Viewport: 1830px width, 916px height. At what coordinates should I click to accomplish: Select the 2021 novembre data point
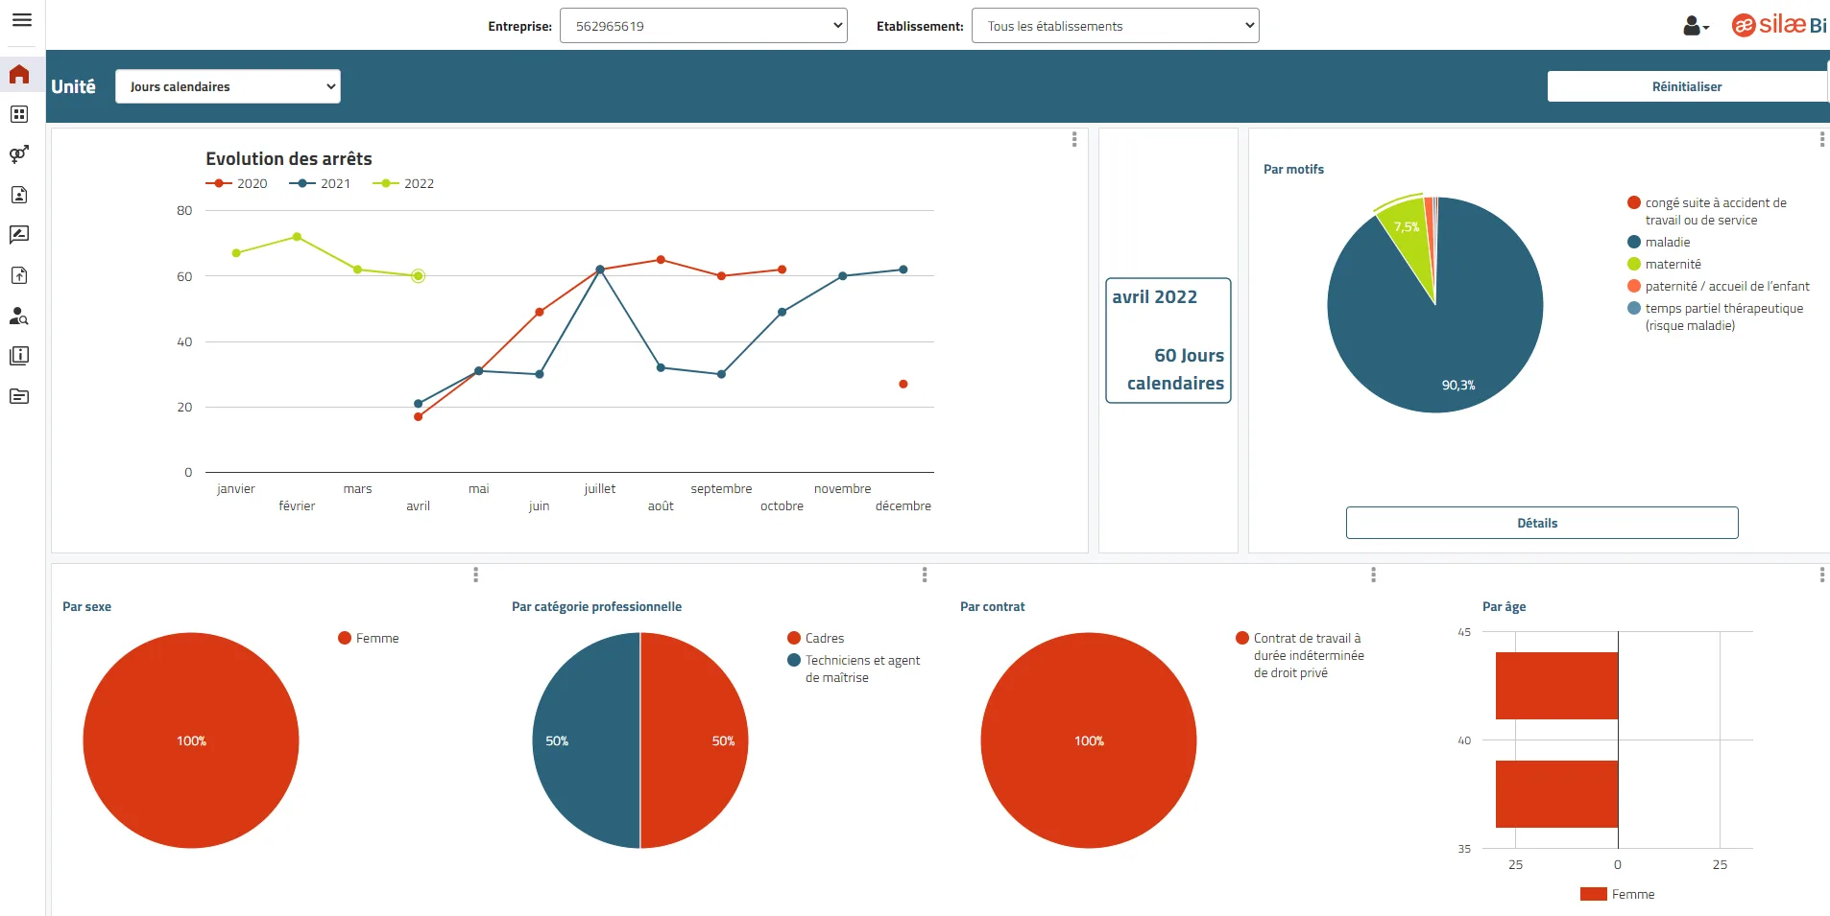click(x=843, y=276)
